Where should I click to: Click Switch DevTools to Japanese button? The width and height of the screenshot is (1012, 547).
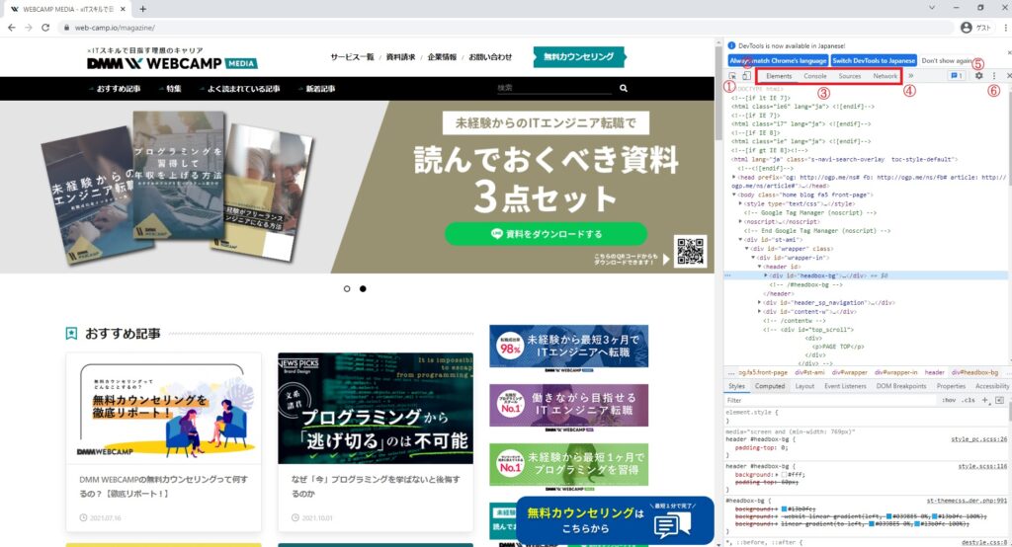[x=874, y=60]
